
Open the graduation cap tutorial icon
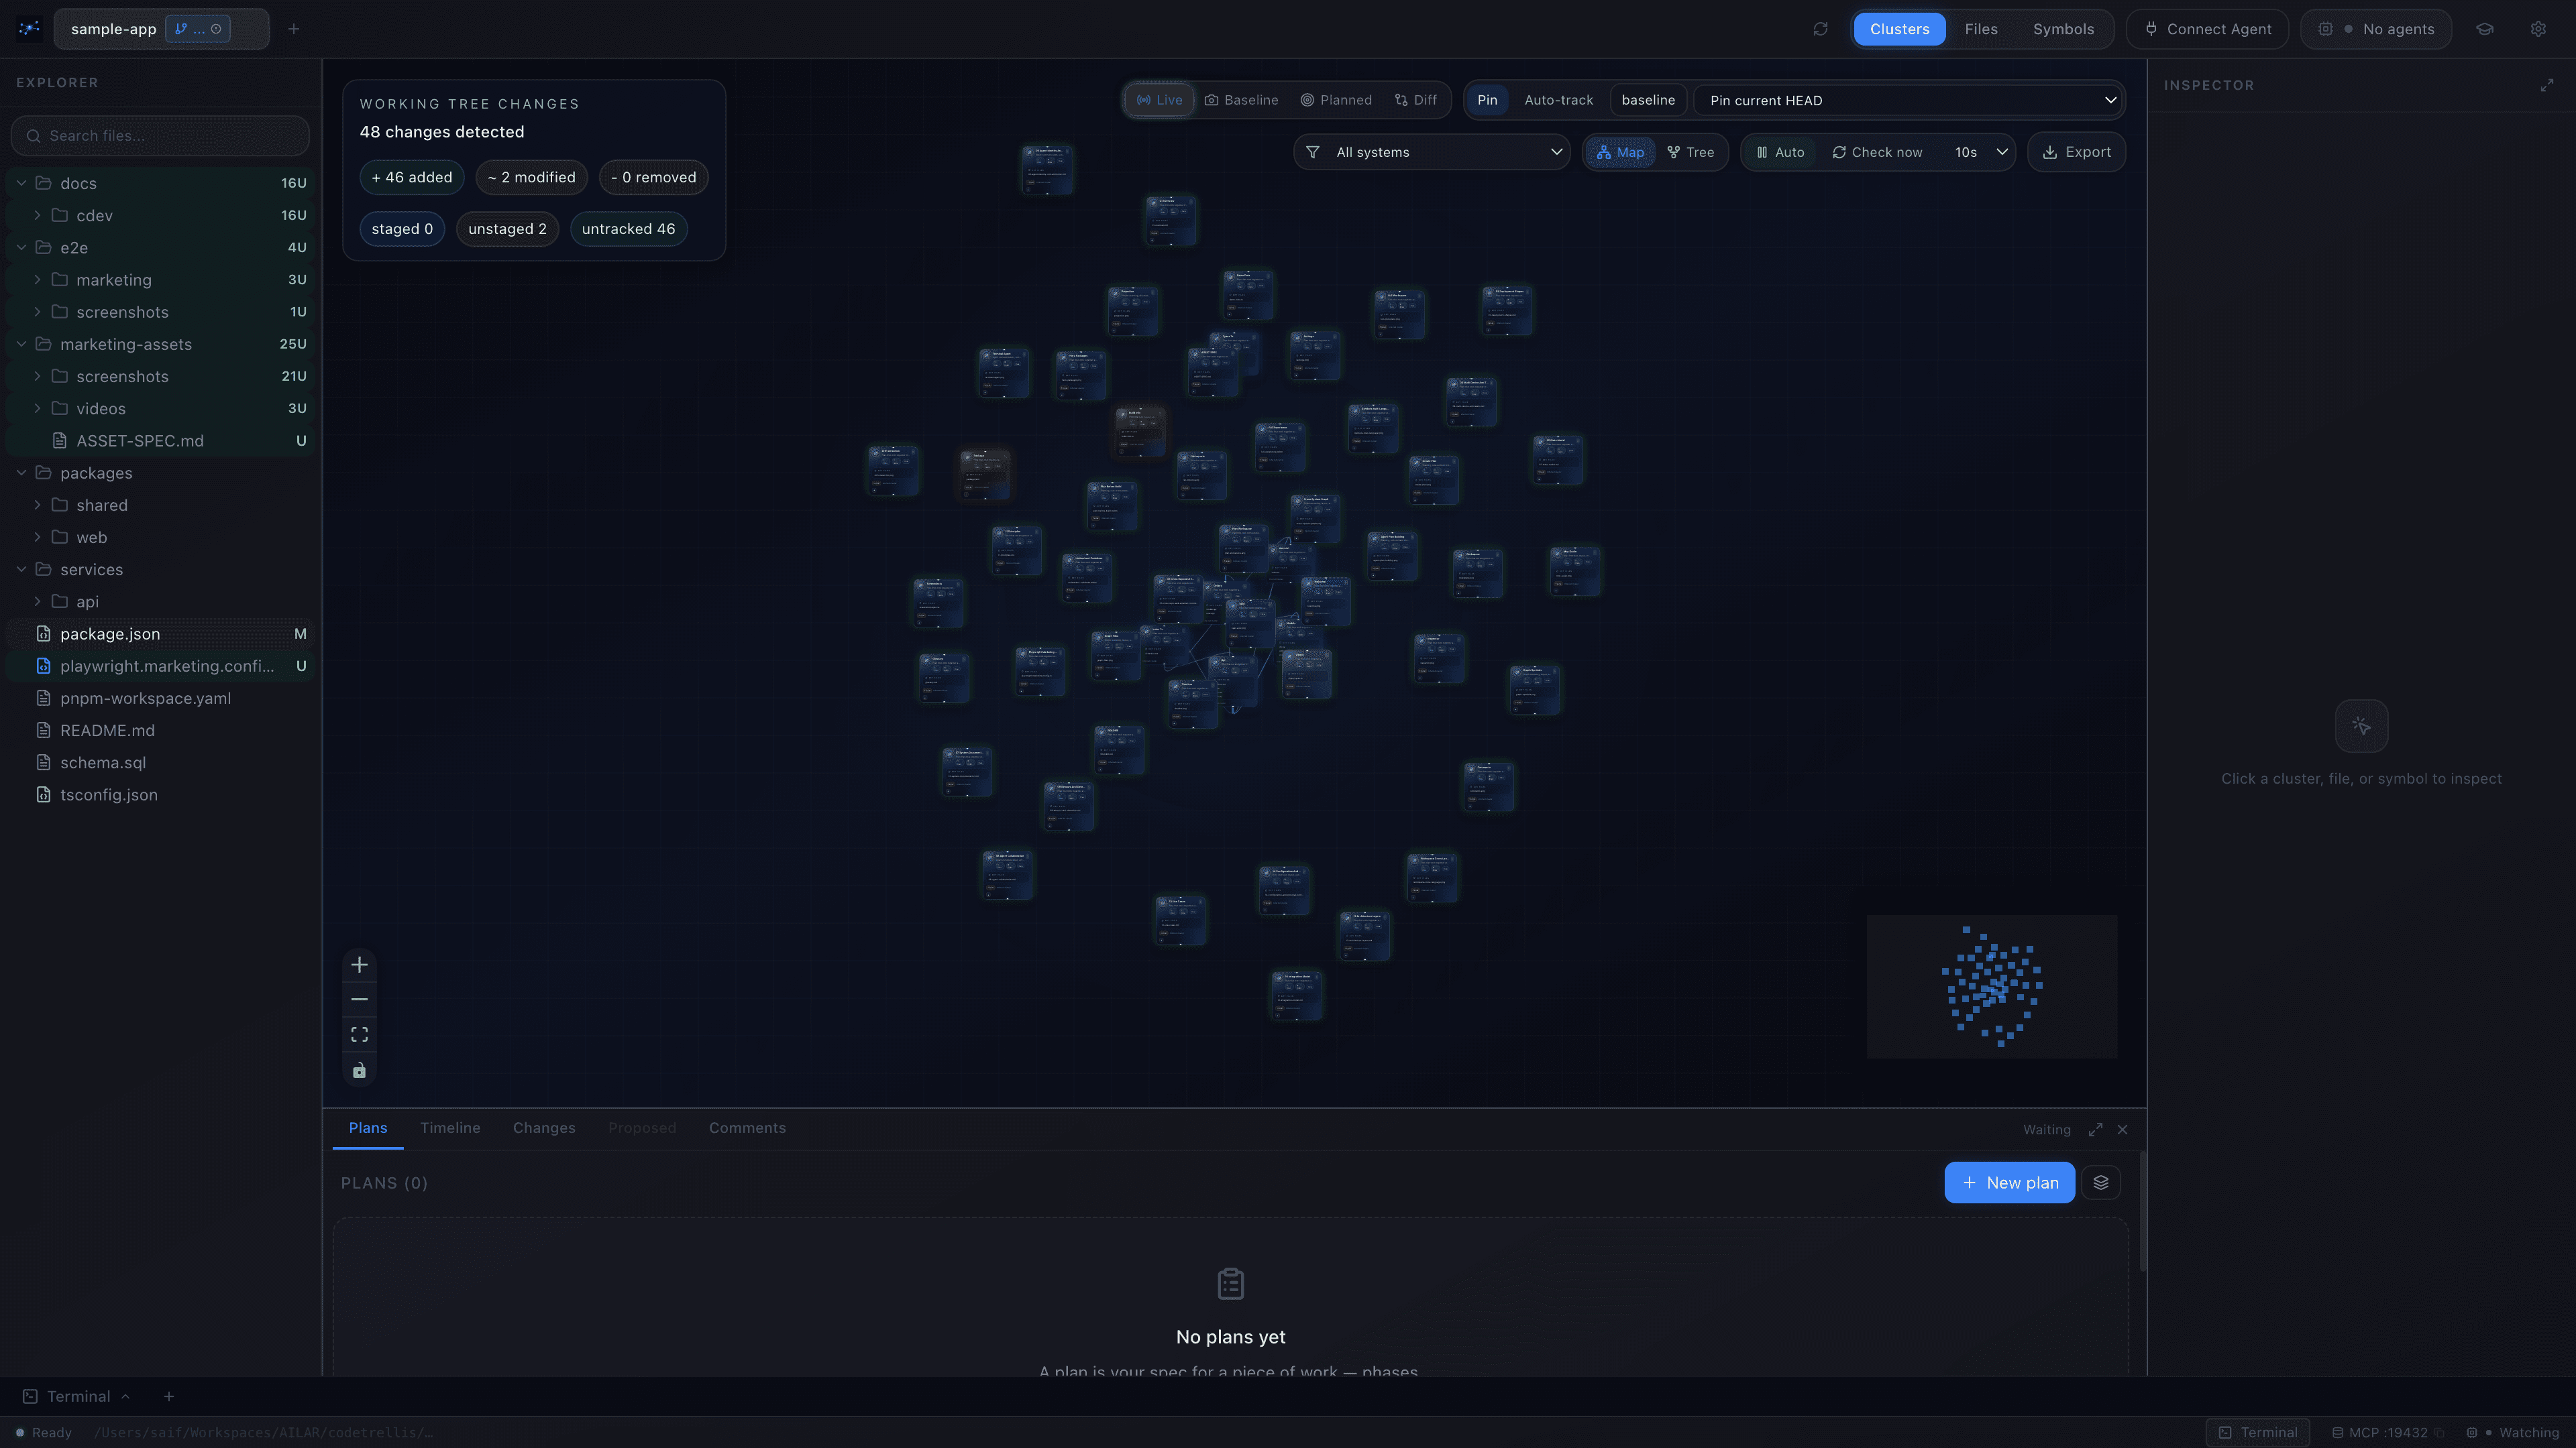(2485, 29)
